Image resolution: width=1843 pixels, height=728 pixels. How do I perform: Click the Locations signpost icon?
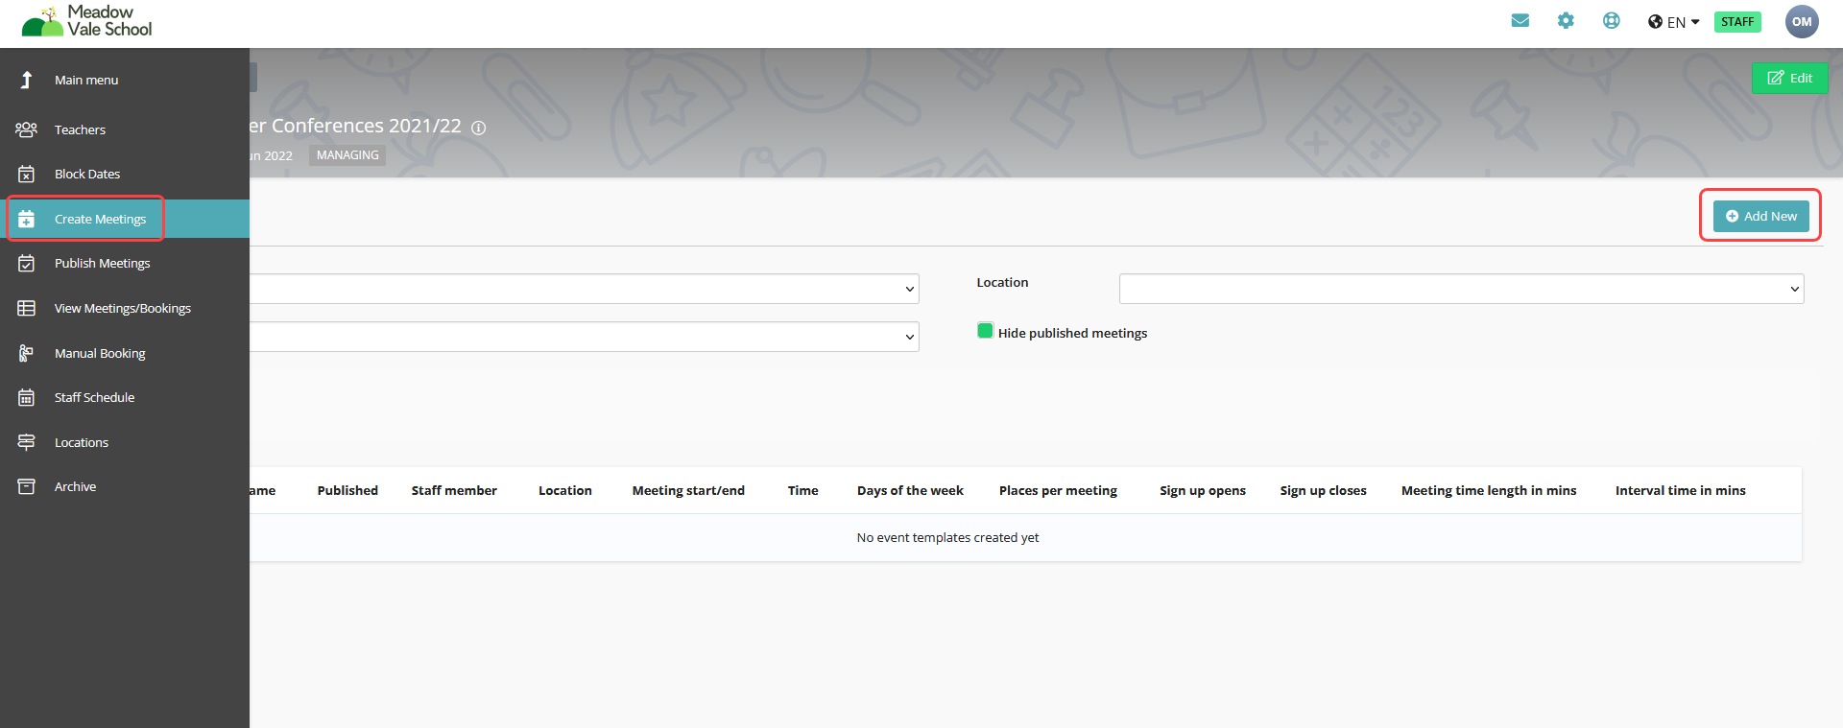27,442
